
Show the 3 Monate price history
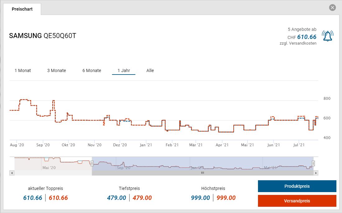click(x=57, y=70)
